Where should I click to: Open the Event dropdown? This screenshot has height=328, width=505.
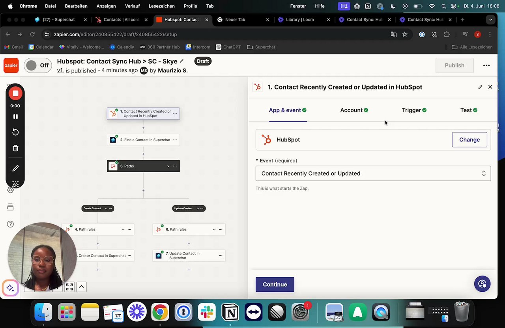[373, 173]
